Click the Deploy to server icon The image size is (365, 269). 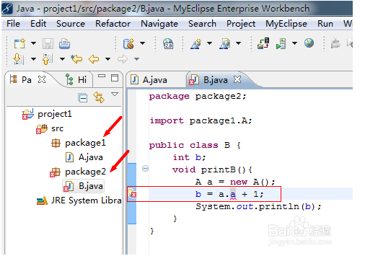(263, 43)
